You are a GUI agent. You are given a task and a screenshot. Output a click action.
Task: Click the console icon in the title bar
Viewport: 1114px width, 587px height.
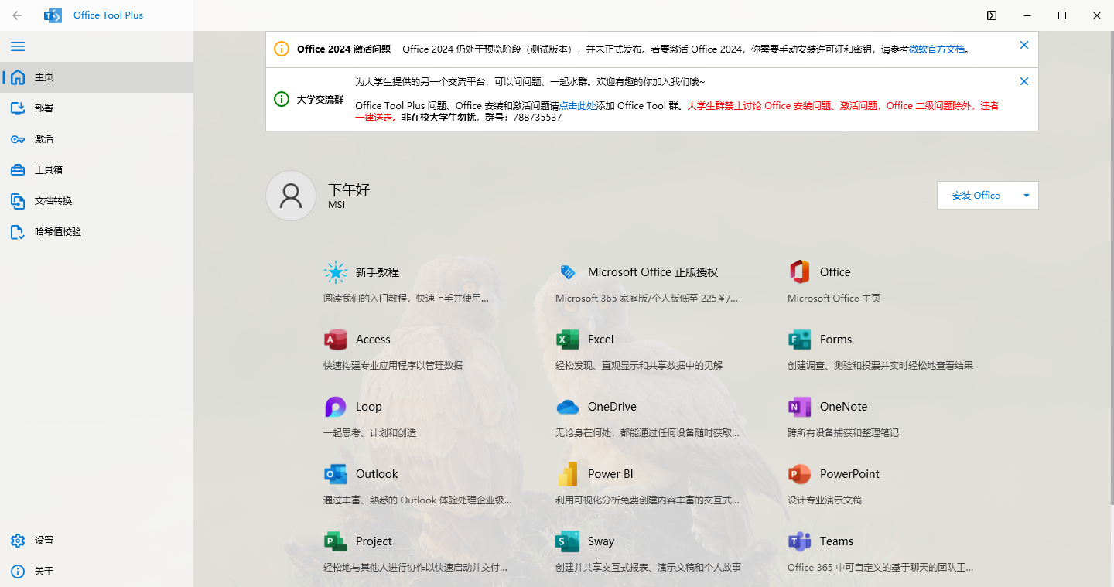click(x=991, y=15)
